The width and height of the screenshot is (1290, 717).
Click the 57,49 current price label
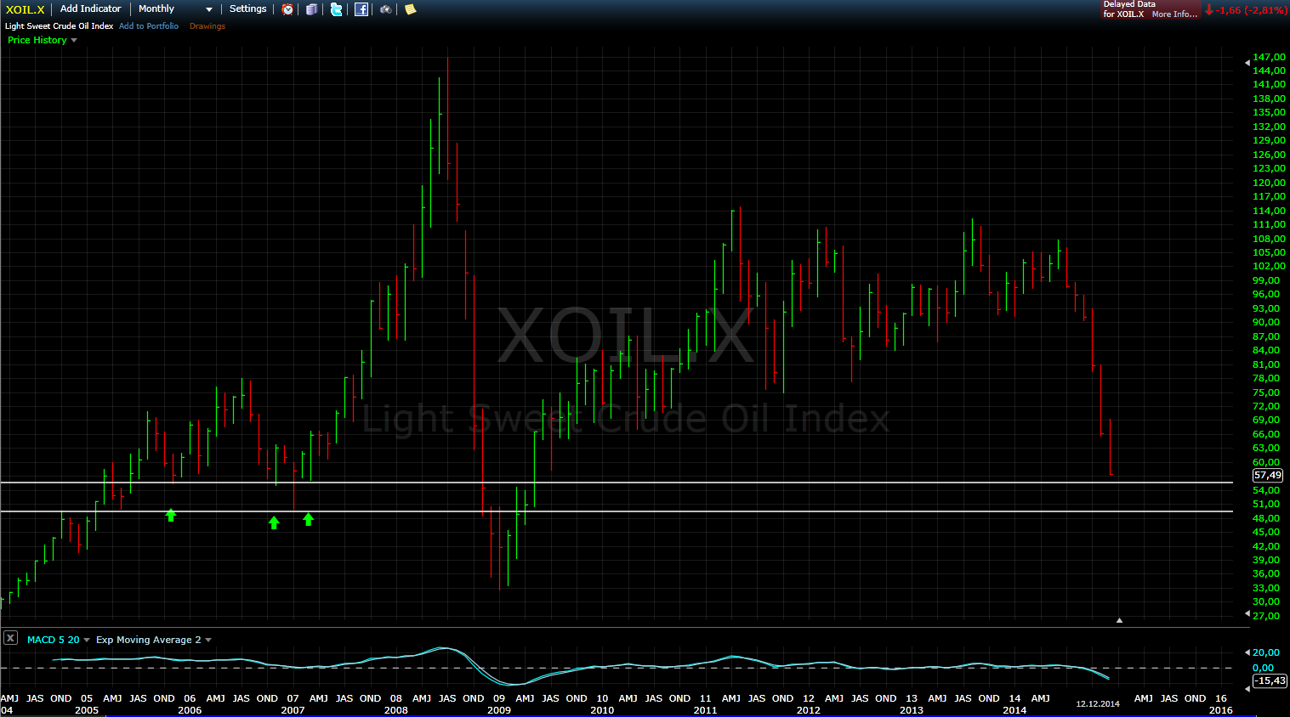(1267, 476)
